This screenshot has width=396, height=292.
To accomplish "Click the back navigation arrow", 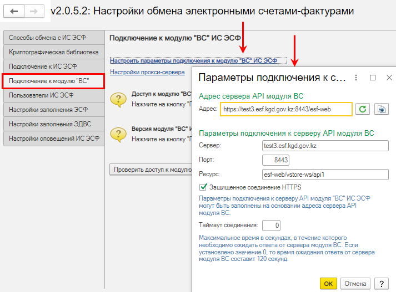I will pyautogui.click(x=14, y=11).
